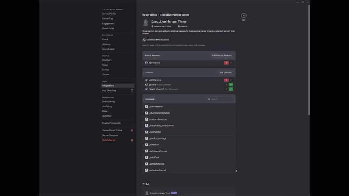Click the slash icon beside /setalarm
Image resolution: width=349 pixels, height=196 pixels.
(146, 145)
